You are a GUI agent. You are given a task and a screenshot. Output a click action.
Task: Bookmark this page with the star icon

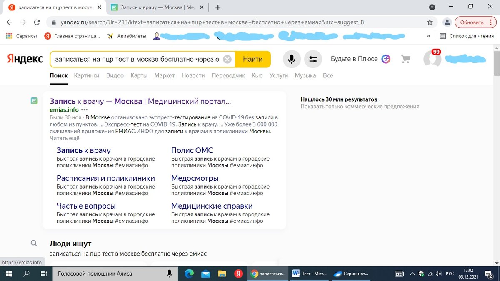(430, 22)
